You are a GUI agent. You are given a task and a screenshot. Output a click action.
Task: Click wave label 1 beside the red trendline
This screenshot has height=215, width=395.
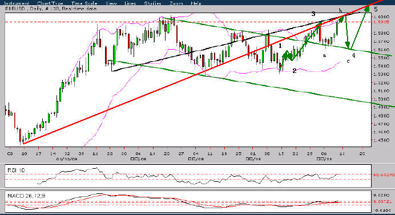pyautogui.click(x=280, y=46)
